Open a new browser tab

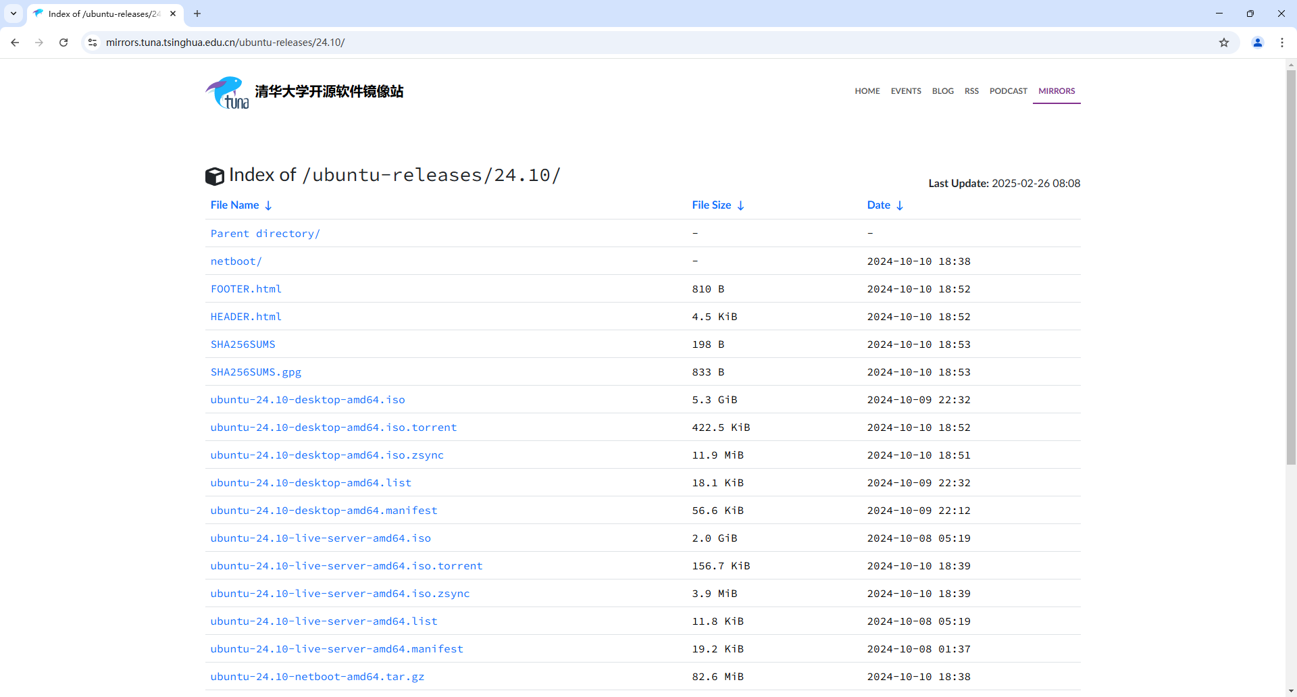197,14
